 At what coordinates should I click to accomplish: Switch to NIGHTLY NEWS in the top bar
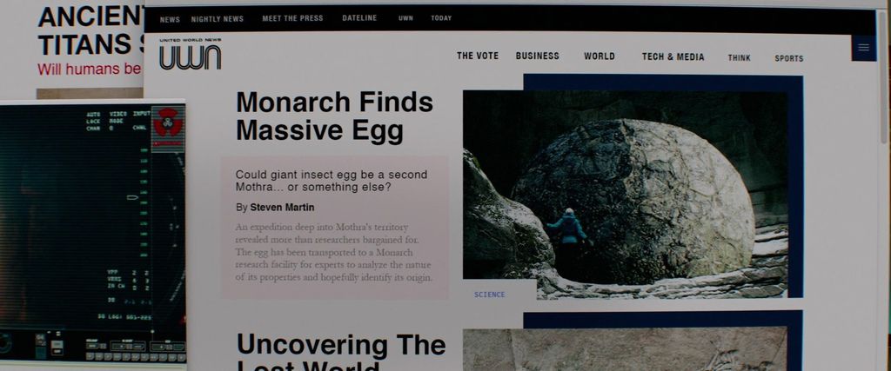(217, 19)
